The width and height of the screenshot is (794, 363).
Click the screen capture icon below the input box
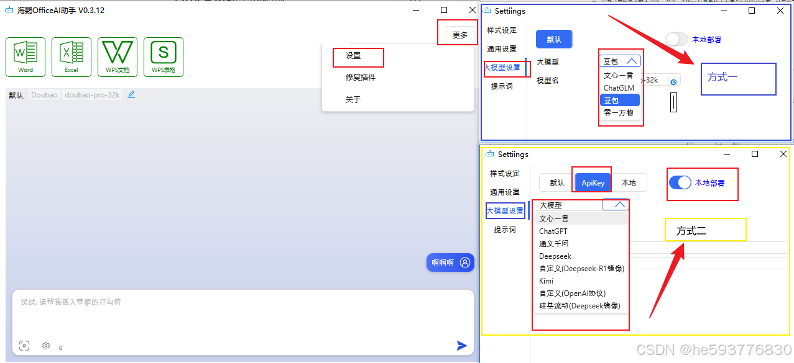click(24, 346)
